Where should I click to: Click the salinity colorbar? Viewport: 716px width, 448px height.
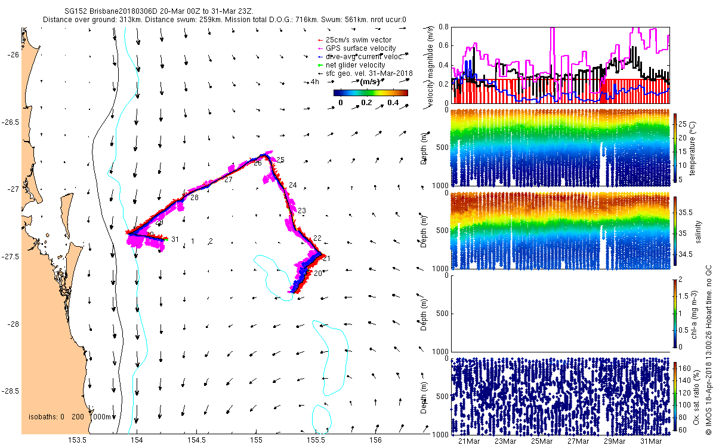pyautogui.click(x=675, y=231)
